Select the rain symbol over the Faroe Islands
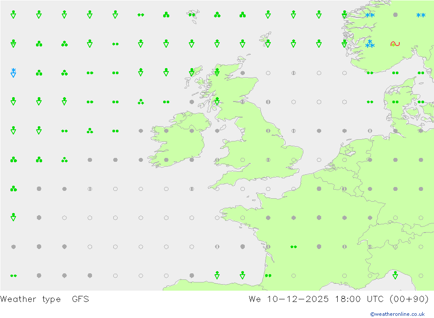Screen dimensions: 434x318 (x=191, y=15)
